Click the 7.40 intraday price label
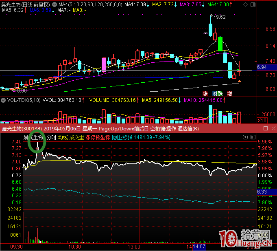 point(17,142)
